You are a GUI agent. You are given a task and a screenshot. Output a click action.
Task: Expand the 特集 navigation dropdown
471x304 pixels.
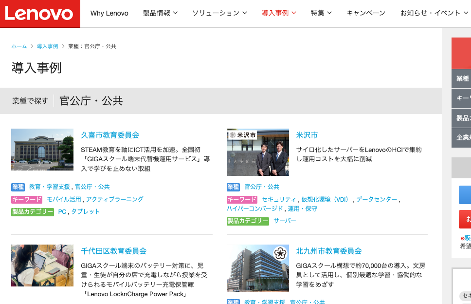[x=321, y=13]
